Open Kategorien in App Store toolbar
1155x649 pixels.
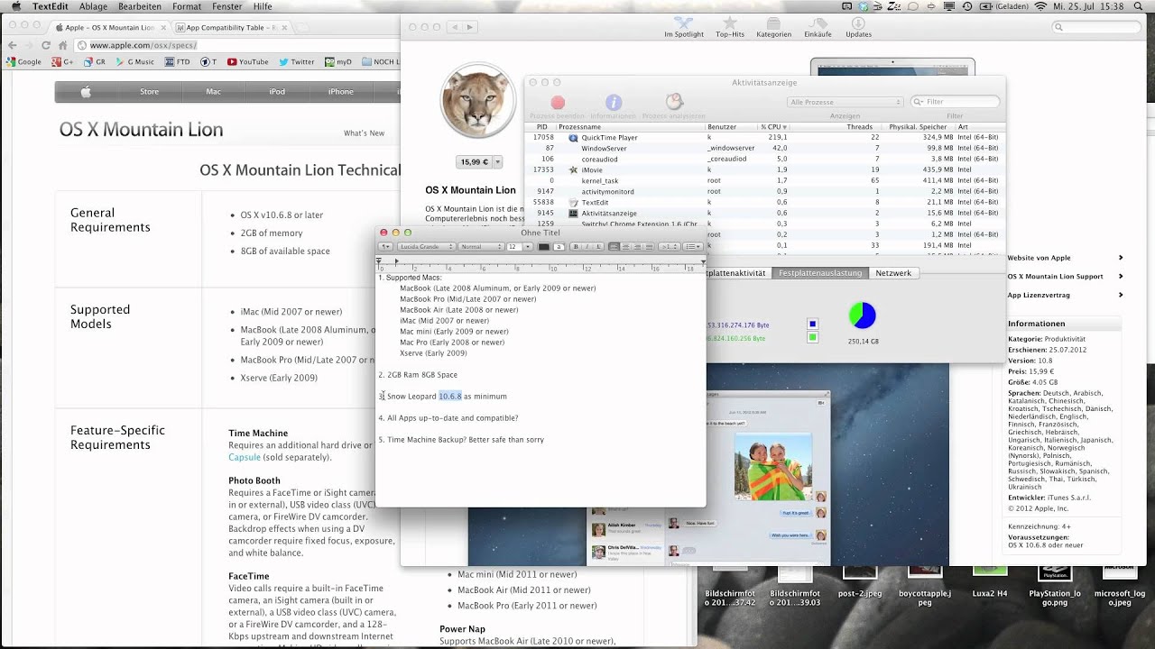pos(774,27)
